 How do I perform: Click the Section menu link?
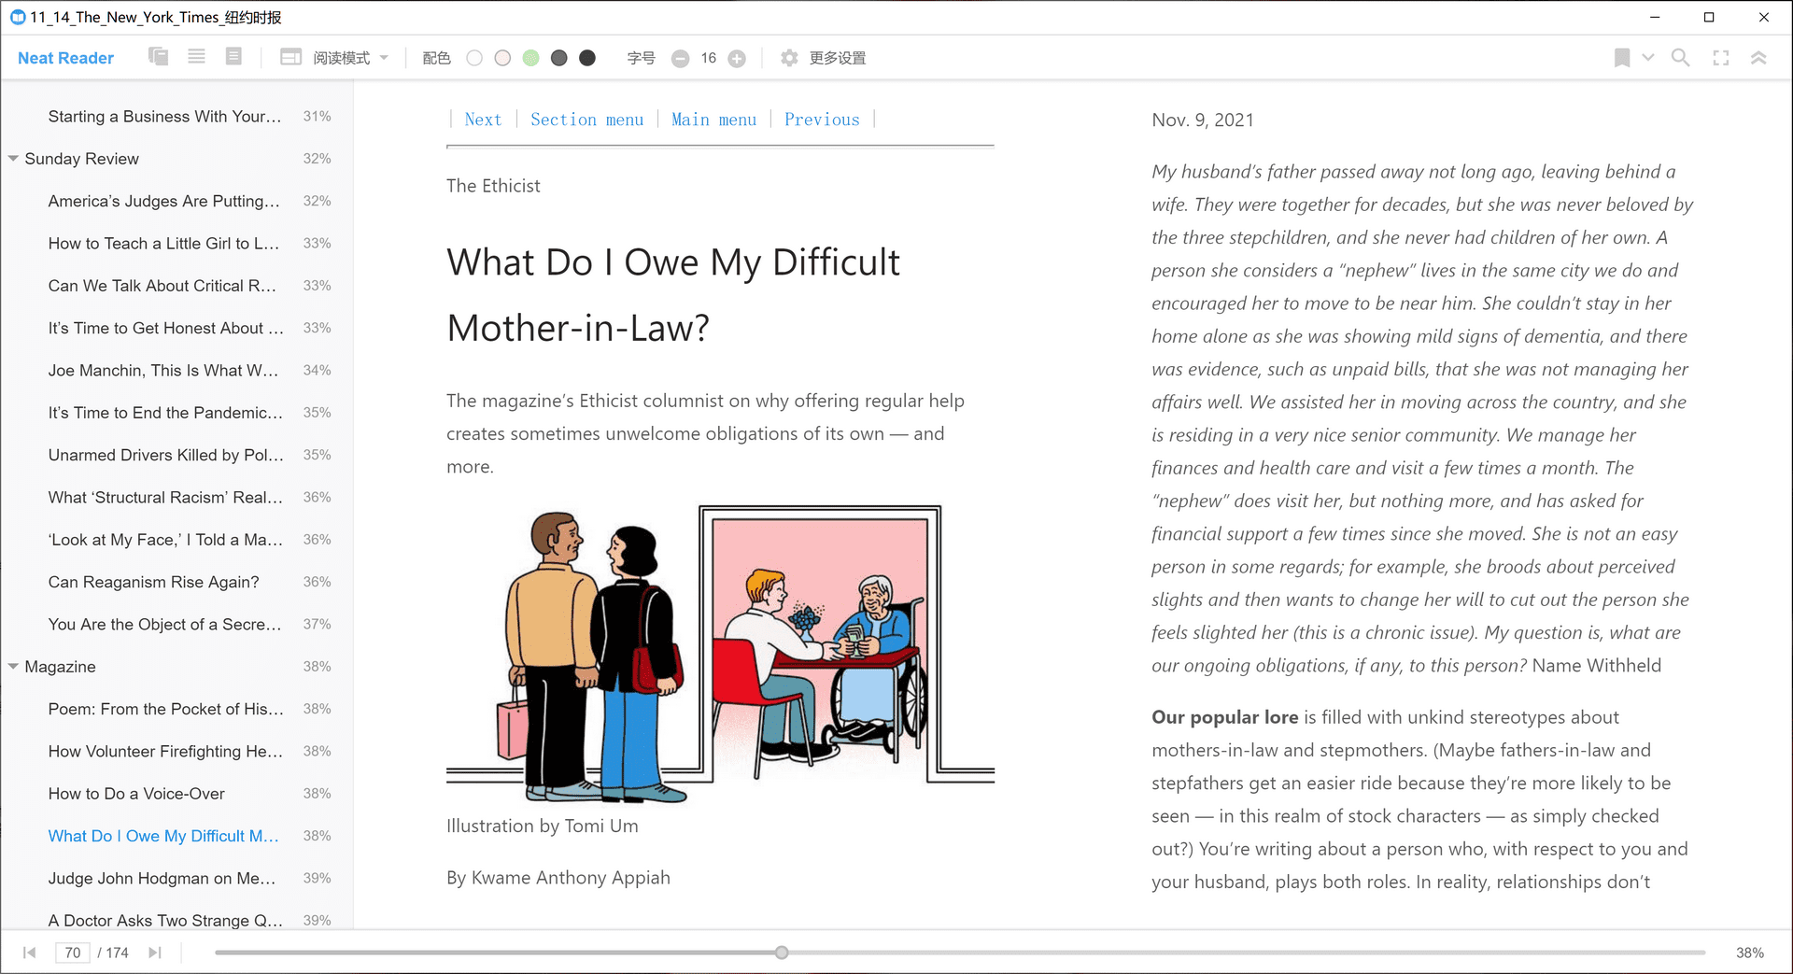tap(586, 120)
